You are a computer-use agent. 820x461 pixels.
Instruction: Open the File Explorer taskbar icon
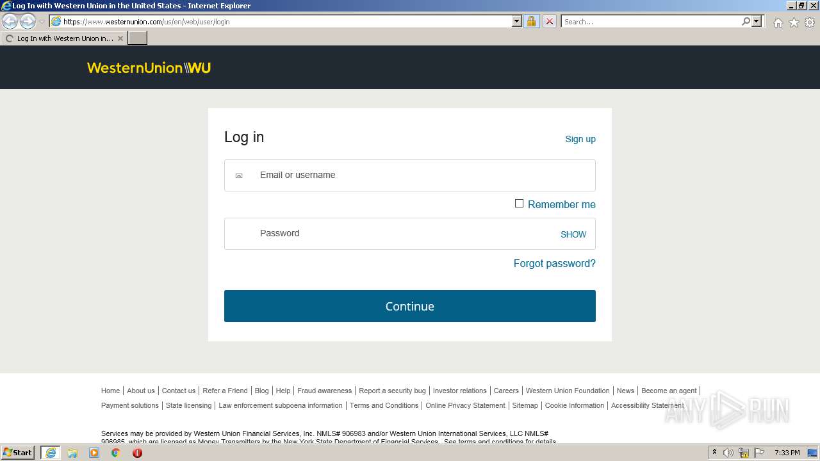tap(72, 453)
